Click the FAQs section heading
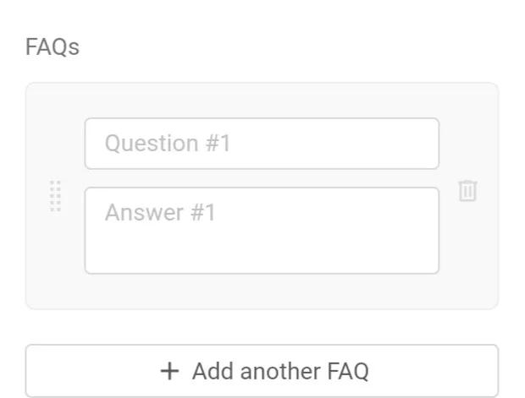 click(52, 47)
